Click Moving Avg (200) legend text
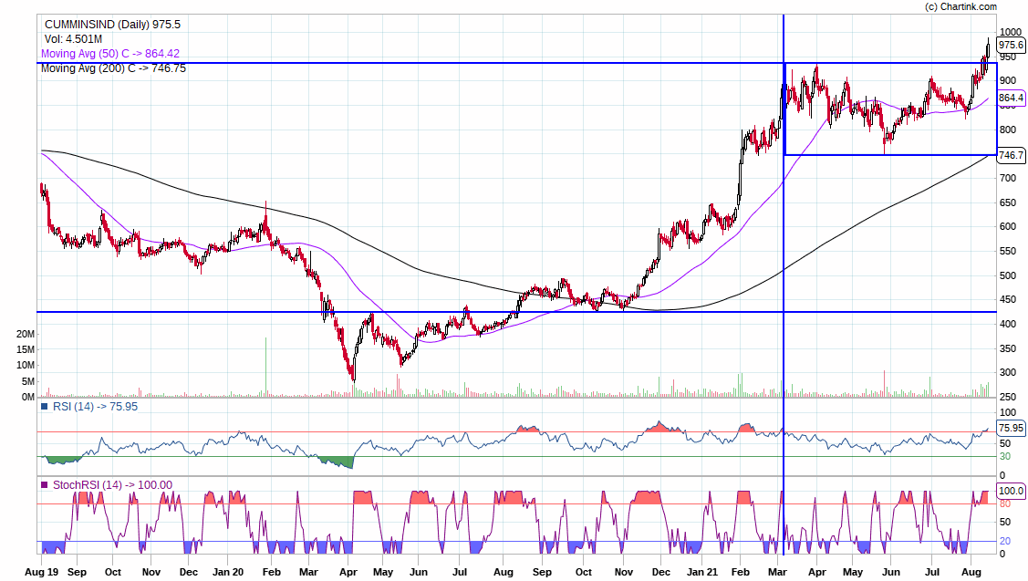1028x581 pixels. pos(113,68)
